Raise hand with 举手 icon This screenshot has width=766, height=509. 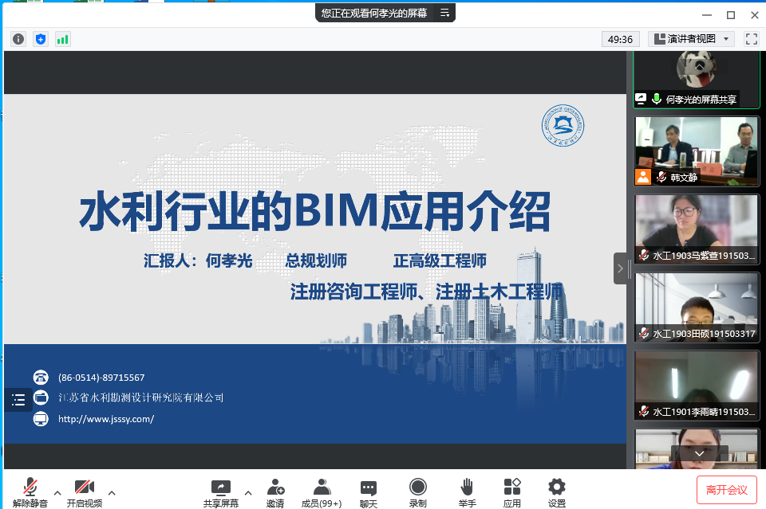[467, 492]
